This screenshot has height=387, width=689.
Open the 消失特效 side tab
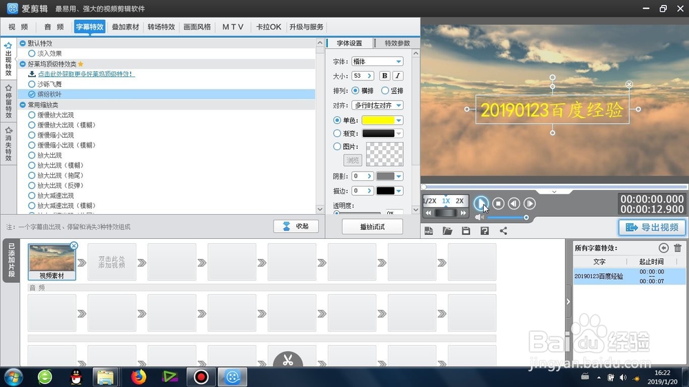pyautogui.click(x=8, y=144)
